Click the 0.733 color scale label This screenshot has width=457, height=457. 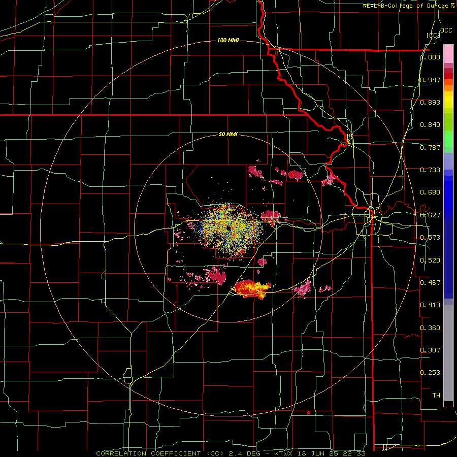(x=430, y=170)
